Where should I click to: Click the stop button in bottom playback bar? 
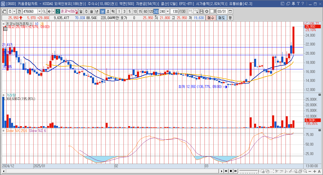231,171
